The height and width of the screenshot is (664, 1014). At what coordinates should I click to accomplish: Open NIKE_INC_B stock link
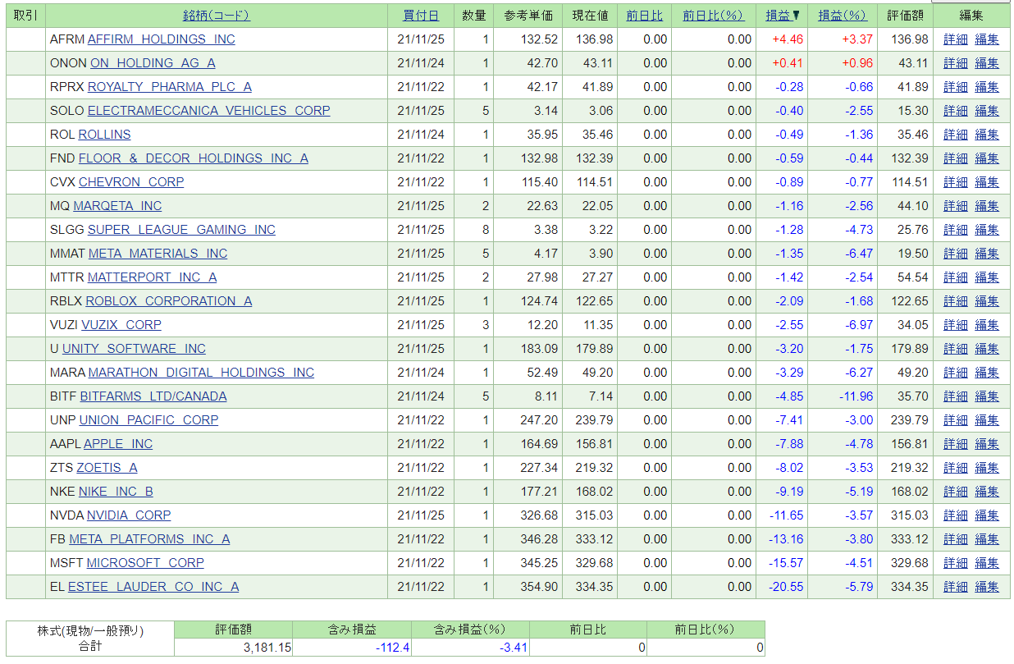coord(116,492)
